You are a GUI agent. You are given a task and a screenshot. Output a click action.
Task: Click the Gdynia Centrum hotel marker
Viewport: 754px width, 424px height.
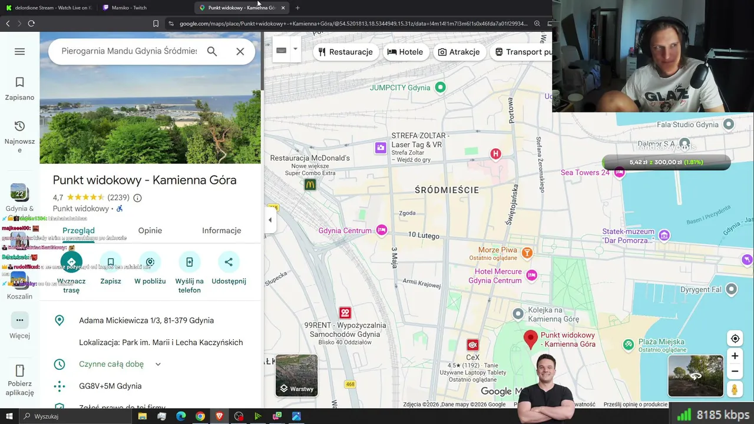pos(382,230)
